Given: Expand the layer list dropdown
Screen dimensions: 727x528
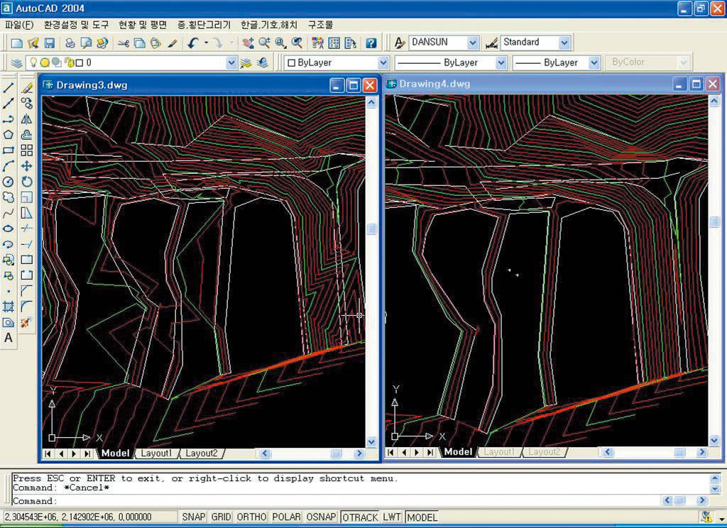Looking at the screenshot, I should point(231,63).
